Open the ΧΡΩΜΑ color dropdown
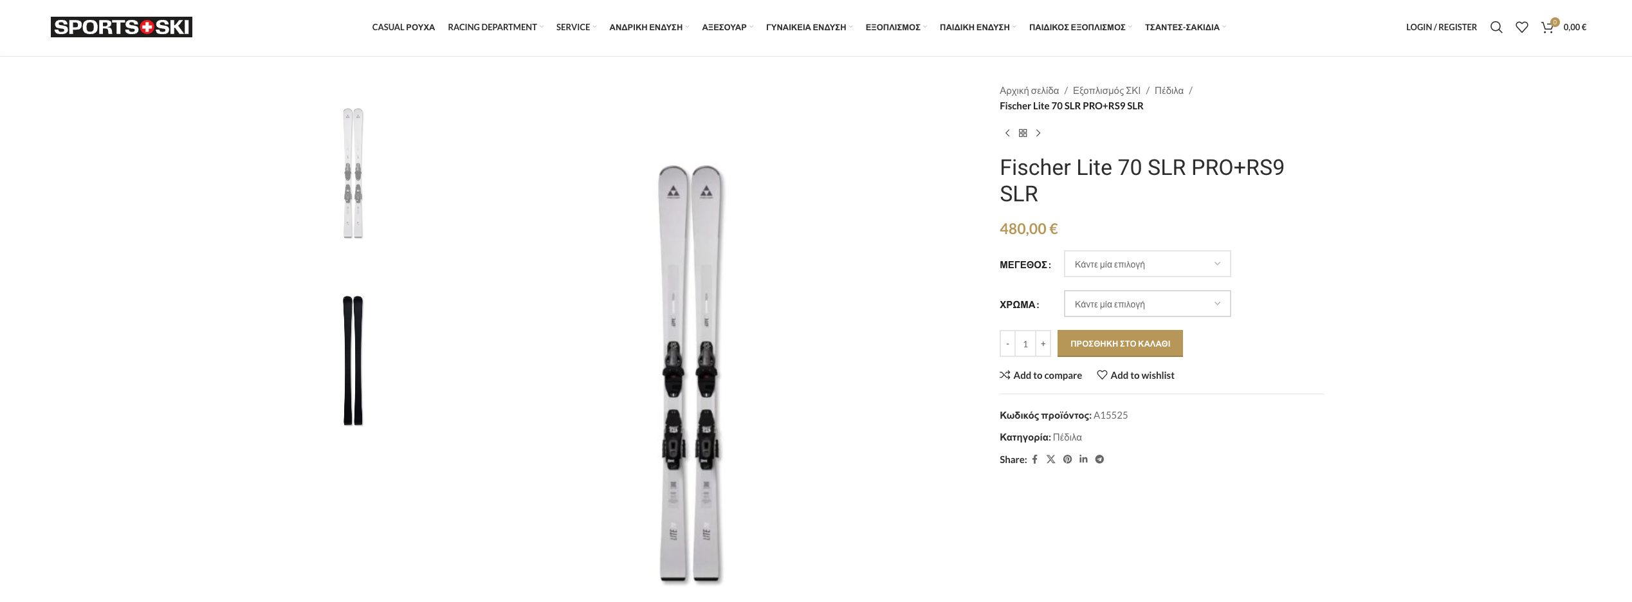 (1147, 304)
